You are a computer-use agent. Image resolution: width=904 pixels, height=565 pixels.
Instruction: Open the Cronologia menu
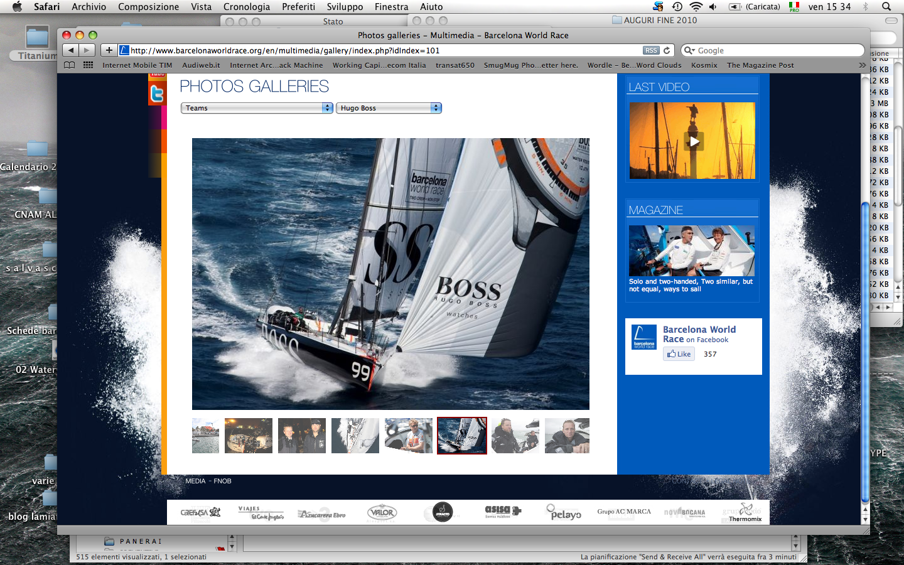coord(247,6)
